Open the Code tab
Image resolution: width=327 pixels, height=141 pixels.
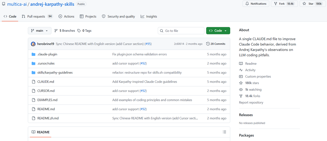[x=10, y=16]
